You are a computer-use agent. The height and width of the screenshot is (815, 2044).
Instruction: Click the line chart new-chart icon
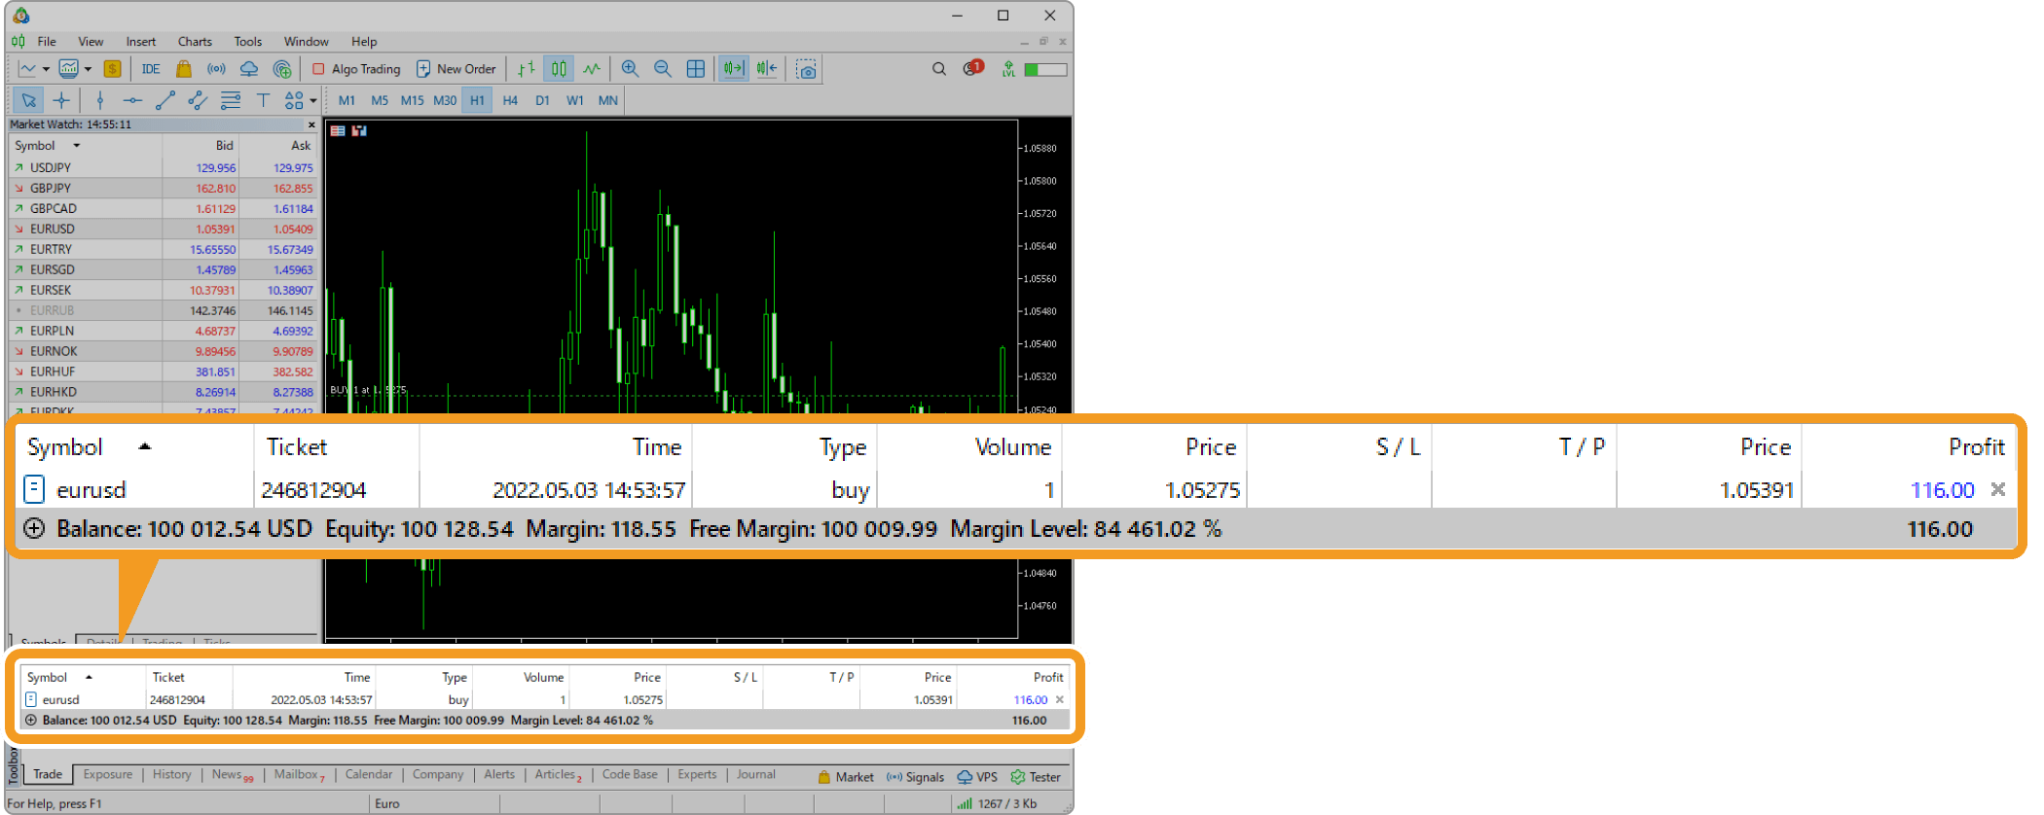coord(27,69)
